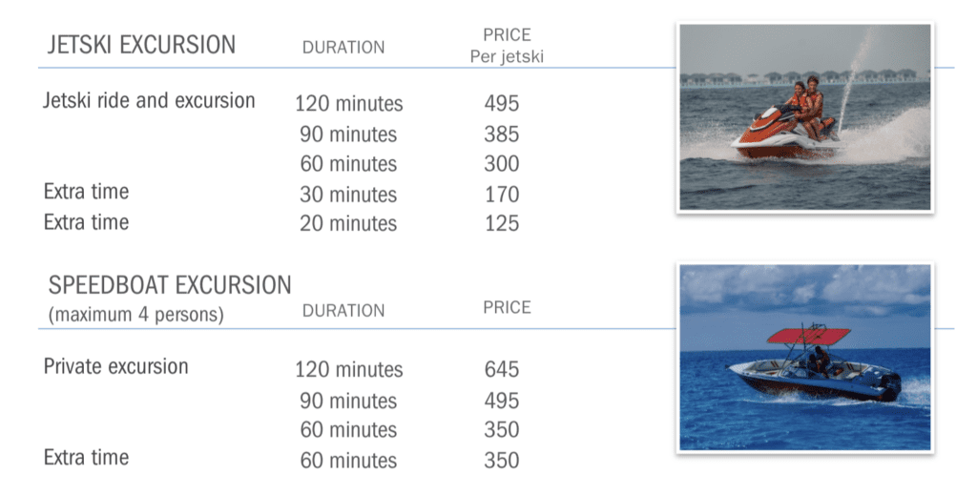Select the jetski 385 price

[x=501, y=134]
